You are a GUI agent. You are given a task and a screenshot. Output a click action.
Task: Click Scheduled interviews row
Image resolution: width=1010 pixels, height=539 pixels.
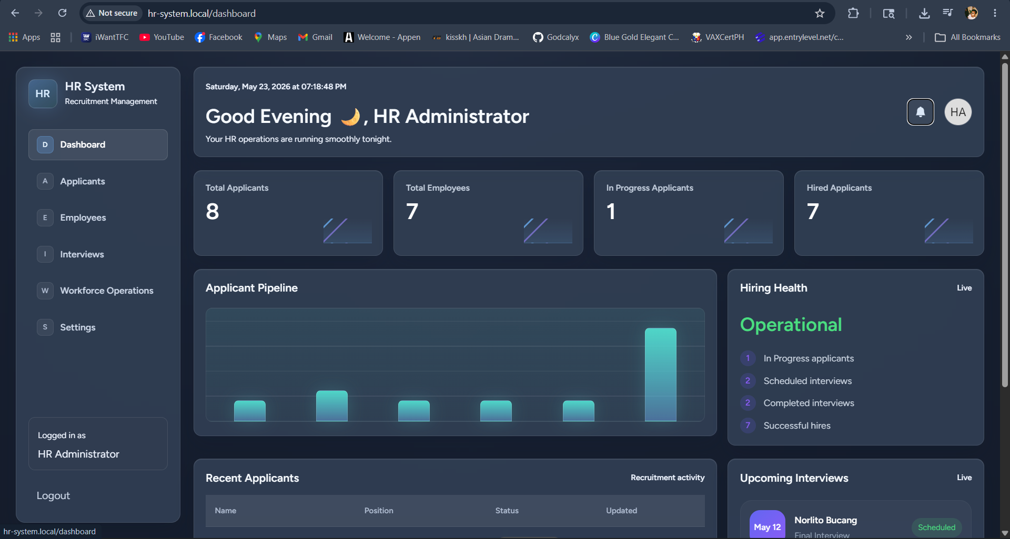pyautogui.click(x=855, y=381)
